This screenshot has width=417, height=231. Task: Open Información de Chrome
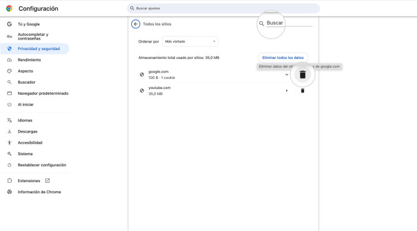[x=39, y=192]
